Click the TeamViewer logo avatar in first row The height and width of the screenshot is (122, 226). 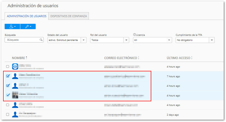[x=15, y=66]
